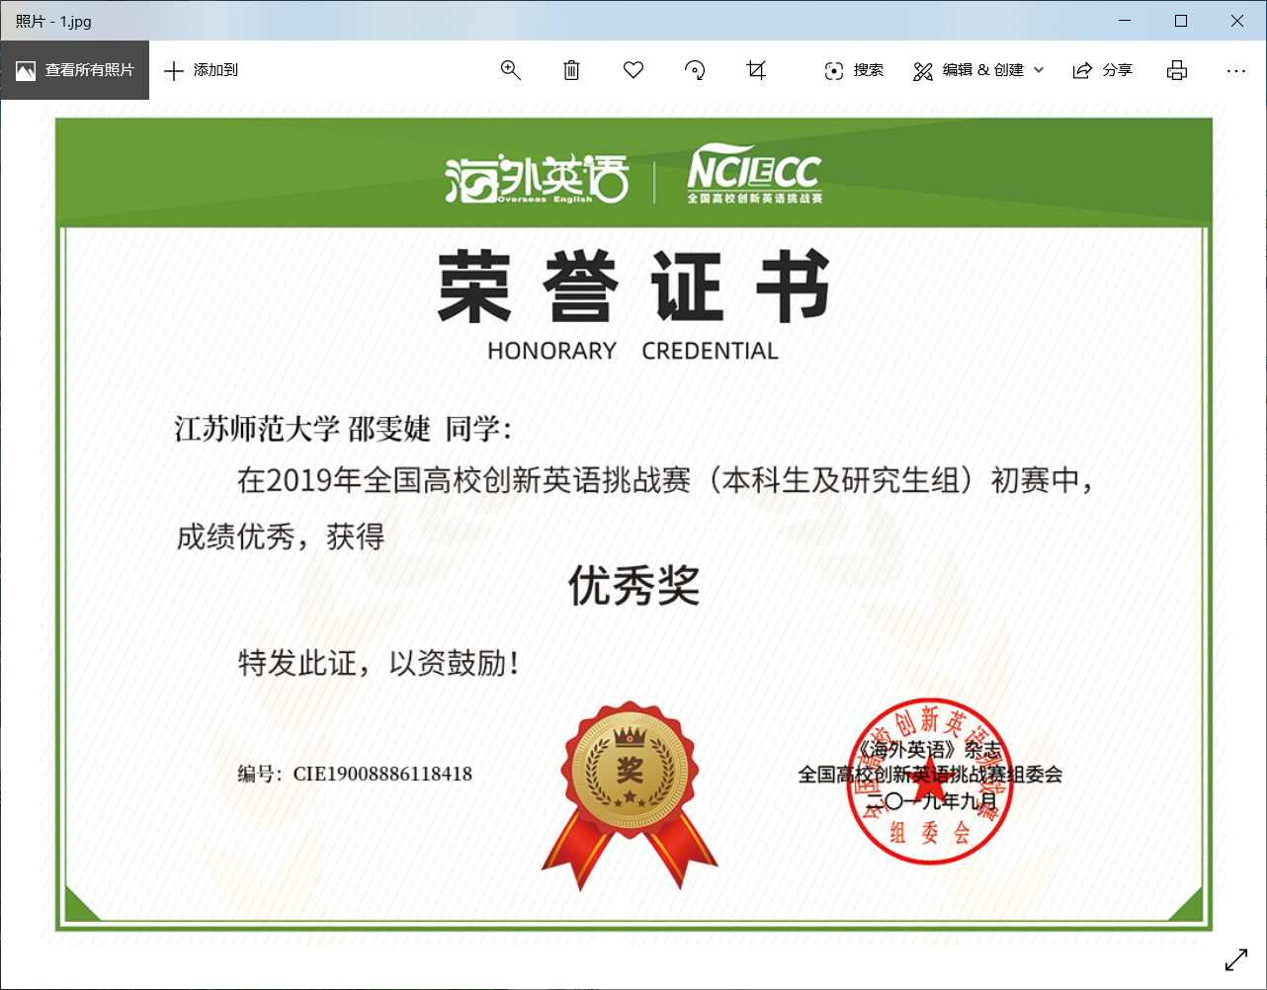The height and width of the screenshot is (990, 1267).
Task: Expand the chevron next to 编辑 & 创建
Action: pyautogui.click(x=1039, y=70)
